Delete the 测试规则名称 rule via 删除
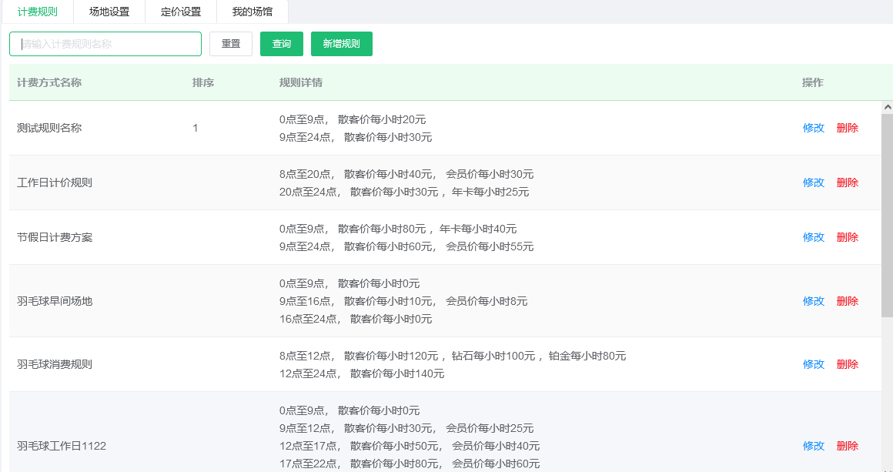Viewport: 893px width, 472px height. 847,128
